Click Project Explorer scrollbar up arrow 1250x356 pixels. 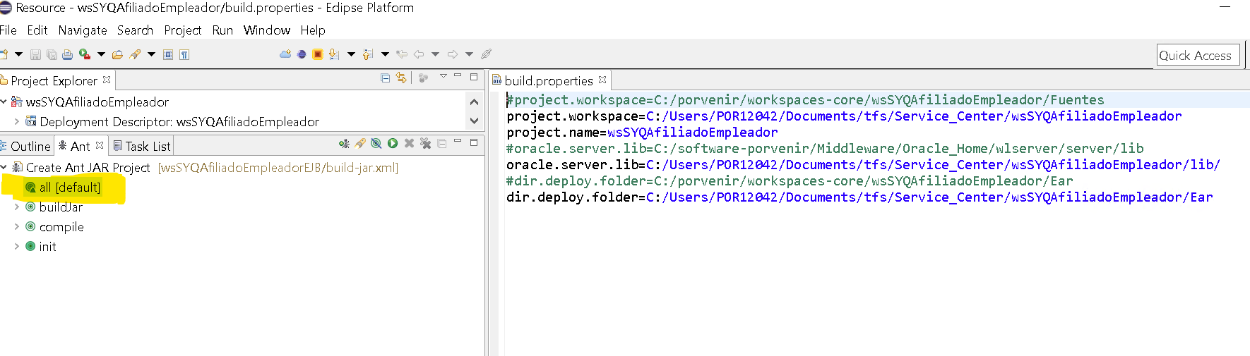[x=474, y=102]
